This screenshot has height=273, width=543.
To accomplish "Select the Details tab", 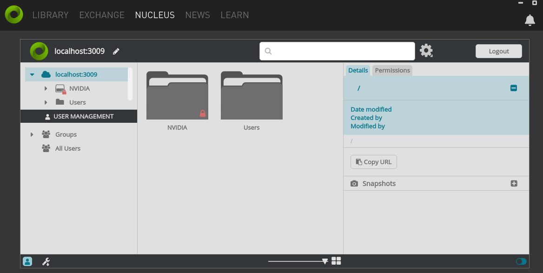I will pos(358,70).
